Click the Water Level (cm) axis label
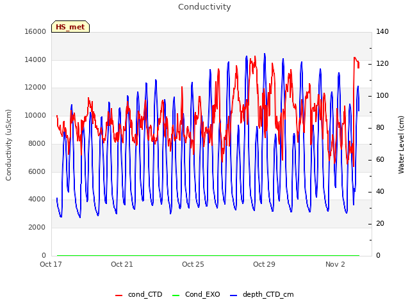Screen dimensions: 410x307 click(x=401, y=145)
